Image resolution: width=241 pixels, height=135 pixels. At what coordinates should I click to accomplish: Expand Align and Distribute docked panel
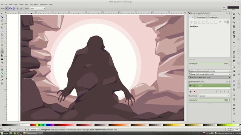[209, 71]
